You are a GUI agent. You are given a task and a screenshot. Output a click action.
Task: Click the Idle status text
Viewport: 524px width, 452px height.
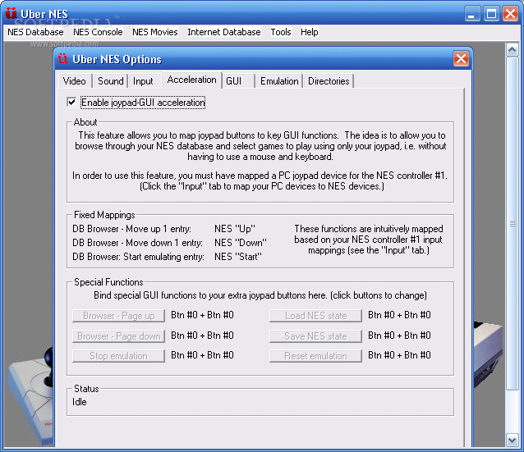(x=80, y=402)
